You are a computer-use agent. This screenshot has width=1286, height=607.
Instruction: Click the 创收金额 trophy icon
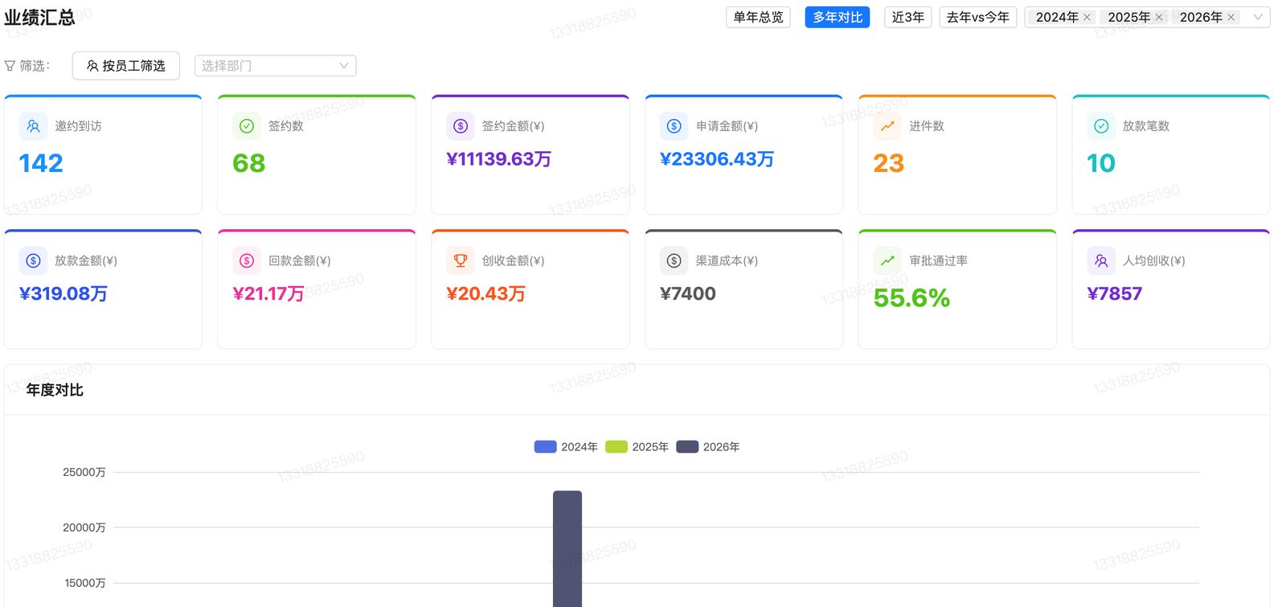pyautogui.click(x=461, y=260)
